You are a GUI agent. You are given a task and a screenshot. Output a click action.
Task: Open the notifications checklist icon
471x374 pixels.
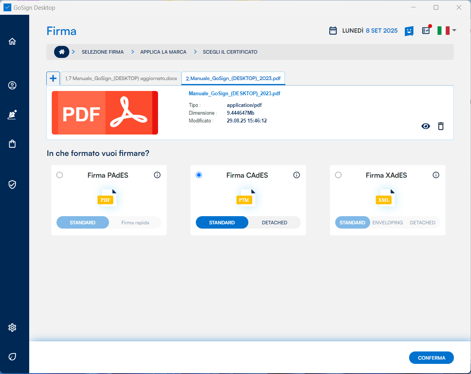tap(426, 30)
